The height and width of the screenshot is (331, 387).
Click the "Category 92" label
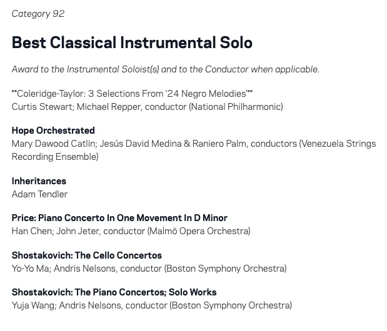tap(38, 14)
